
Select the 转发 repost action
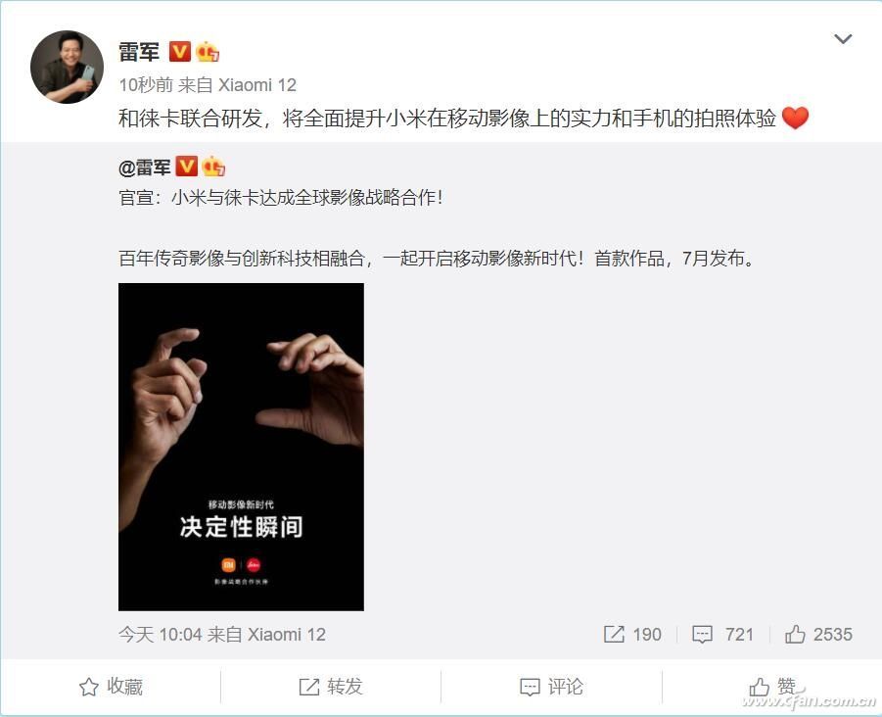(x=331, y=687)
